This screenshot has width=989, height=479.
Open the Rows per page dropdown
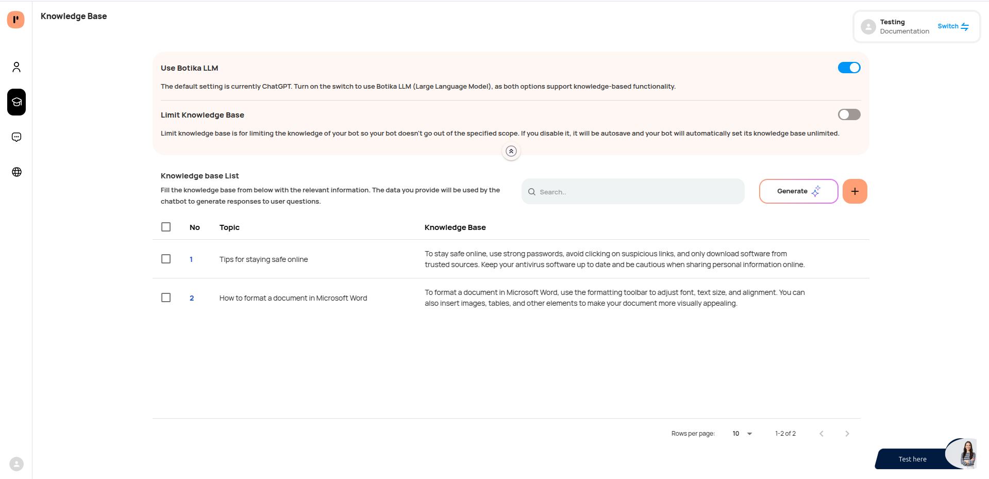742,434
